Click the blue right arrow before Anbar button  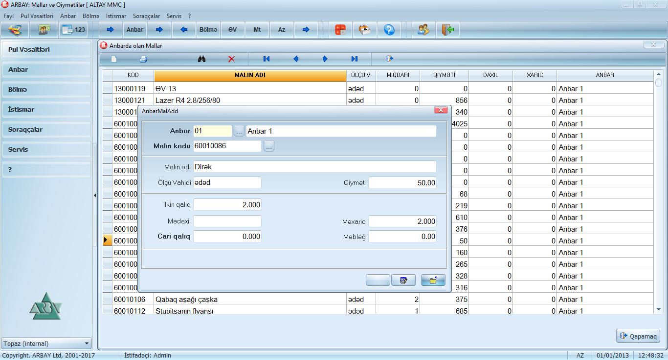click(x=110, y=30)
